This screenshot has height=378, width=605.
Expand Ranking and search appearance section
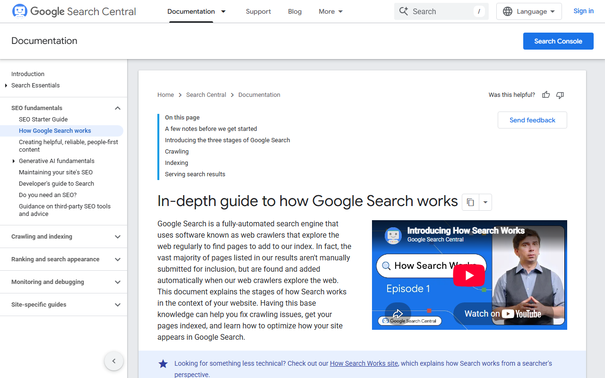coord(118,259)
